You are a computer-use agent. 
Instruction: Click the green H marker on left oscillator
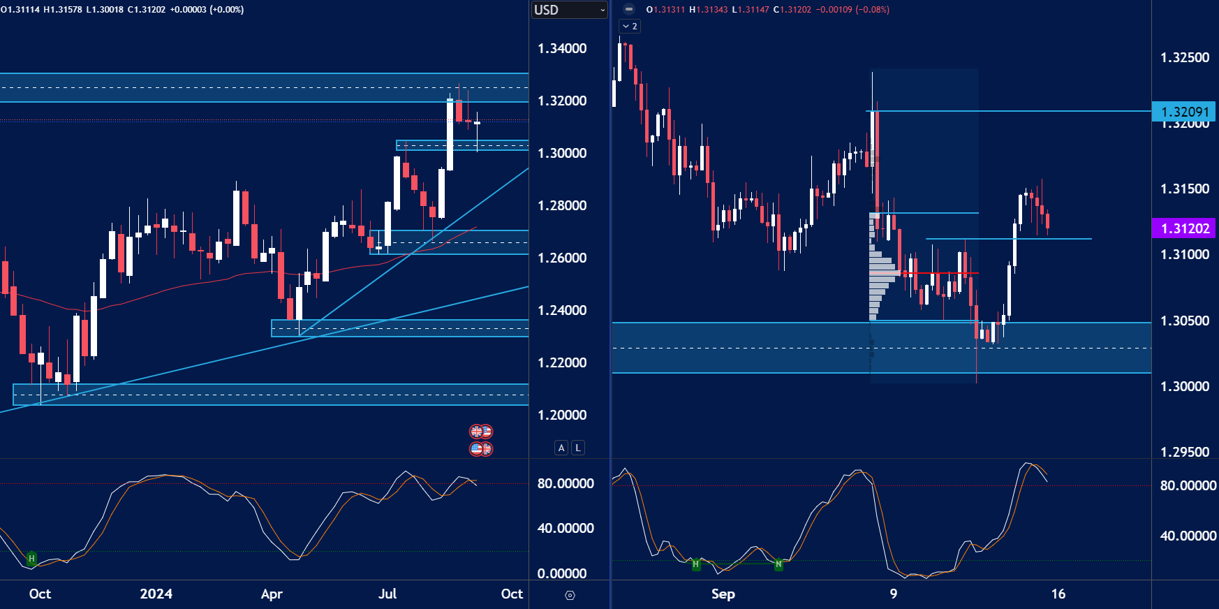(31, 559)
